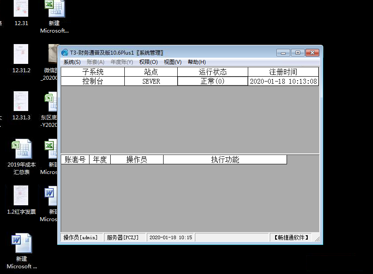Screen dimensions: 373x274
Task: Minimize the T3 system management window
Action: (x=283, y=53)
